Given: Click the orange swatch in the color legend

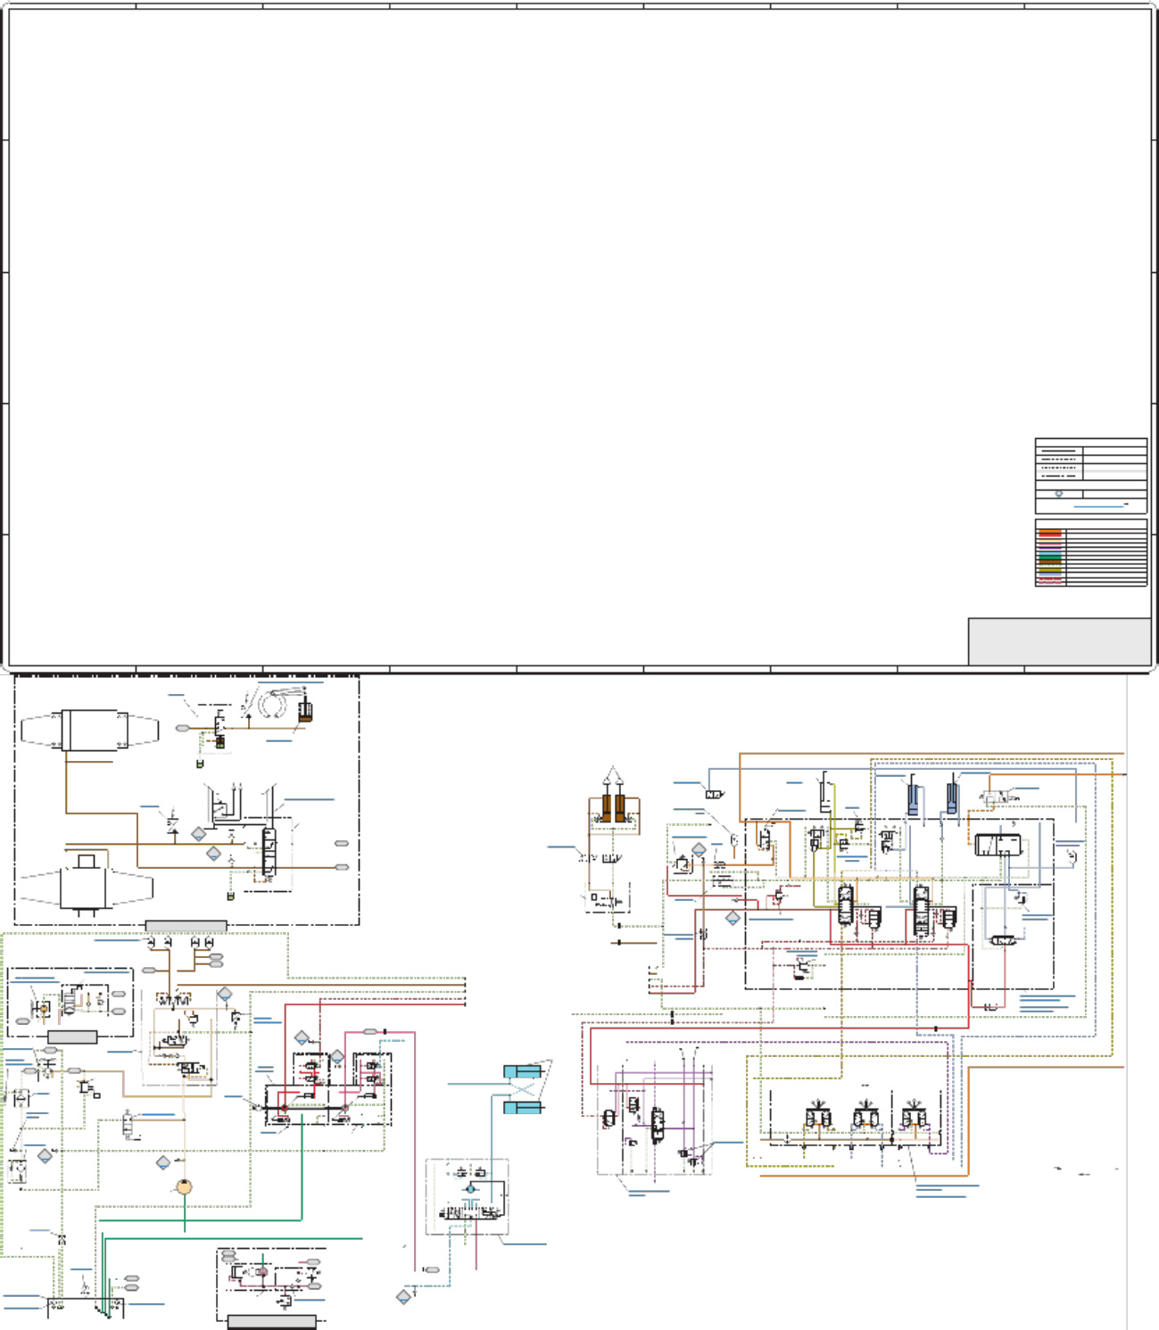Looking at the screenshot, I should 1050,531.
